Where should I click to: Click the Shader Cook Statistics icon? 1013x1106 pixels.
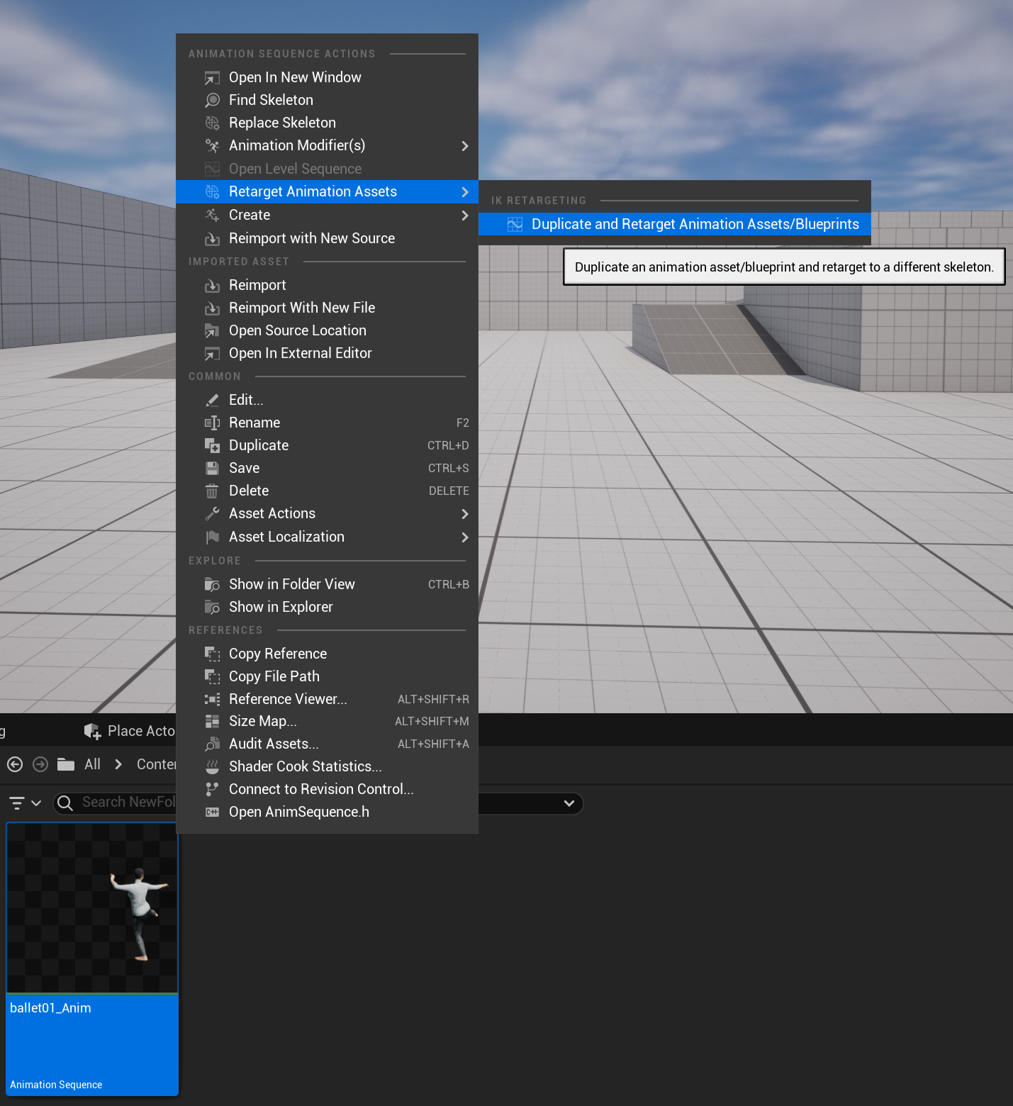[212, 766]
